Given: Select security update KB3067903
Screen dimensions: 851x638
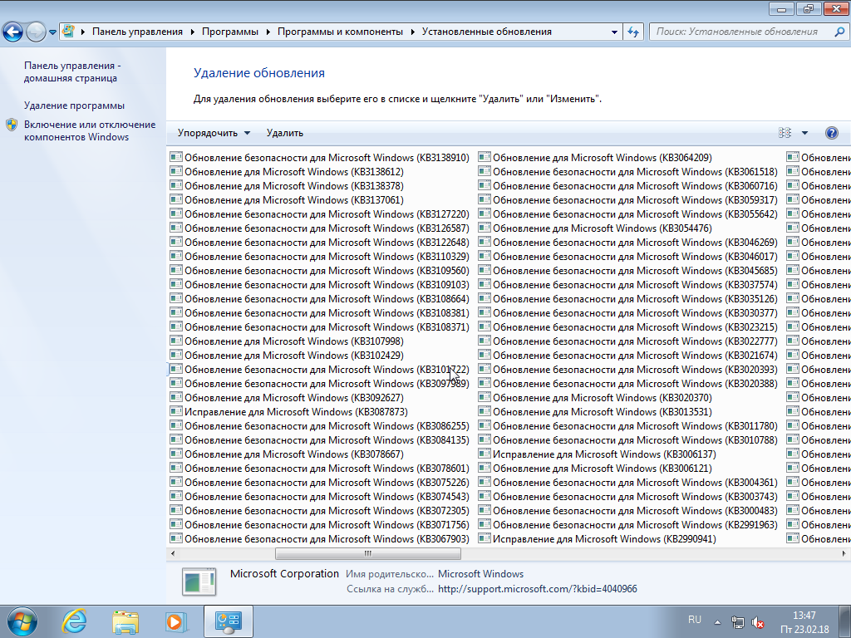Looking at the screenshot, I should (320, 538).
